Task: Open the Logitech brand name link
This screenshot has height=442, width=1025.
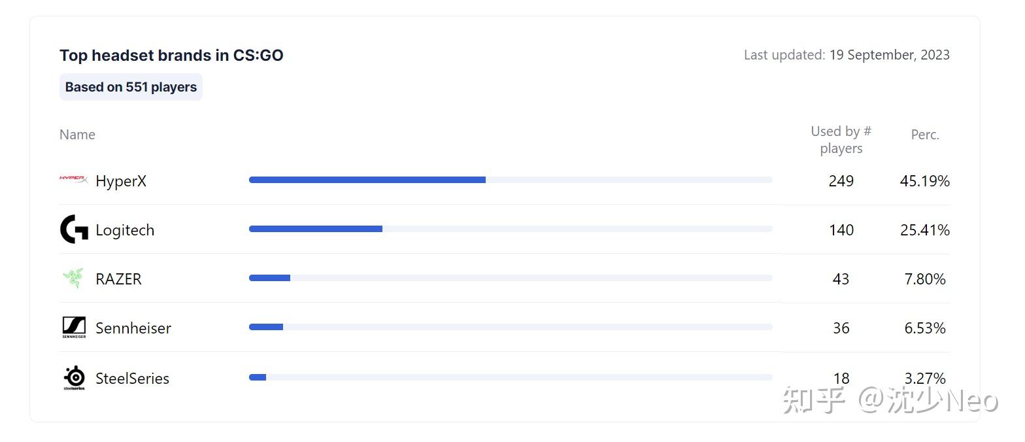Action: coord(125,230)
